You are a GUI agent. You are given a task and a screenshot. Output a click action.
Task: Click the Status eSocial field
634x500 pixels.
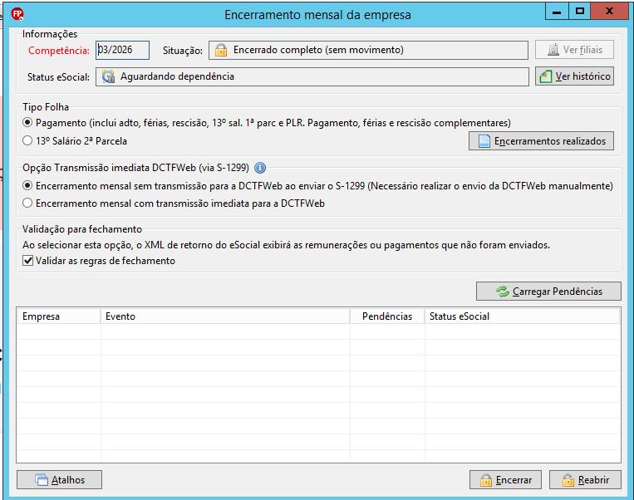tap(312, 76)
